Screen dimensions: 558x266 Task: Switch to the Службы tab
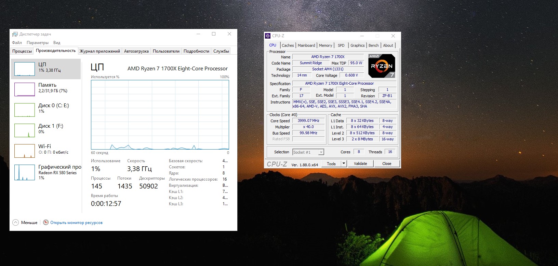click(221, 51)
